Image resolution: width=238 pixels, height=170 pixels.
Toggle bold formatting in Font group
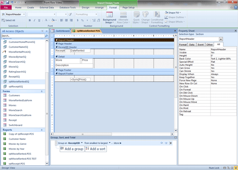[x=30, y=20]
